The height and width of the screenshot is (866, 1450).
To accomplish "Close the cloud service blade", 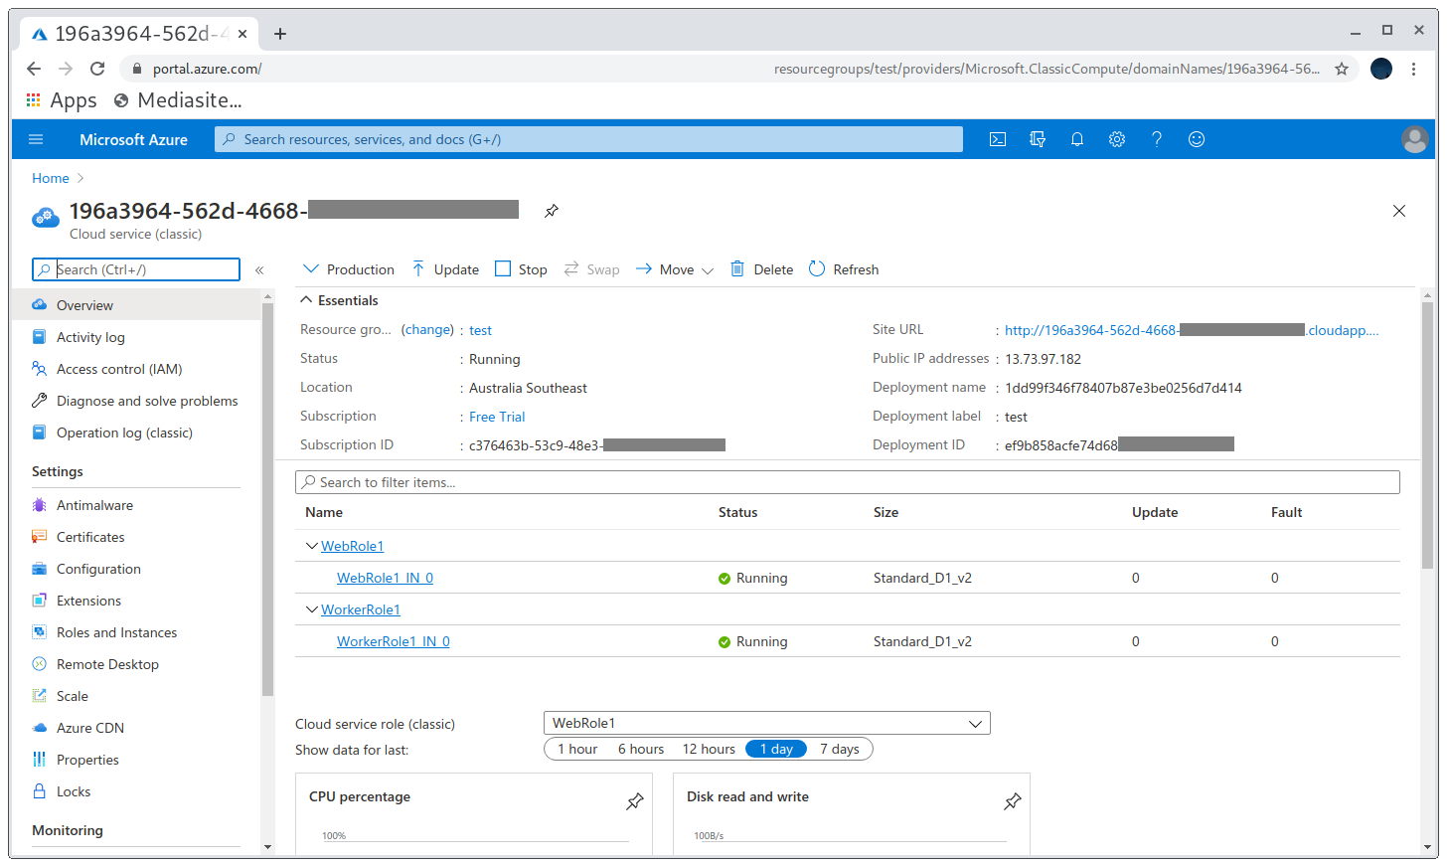I will click(1399, 211).
